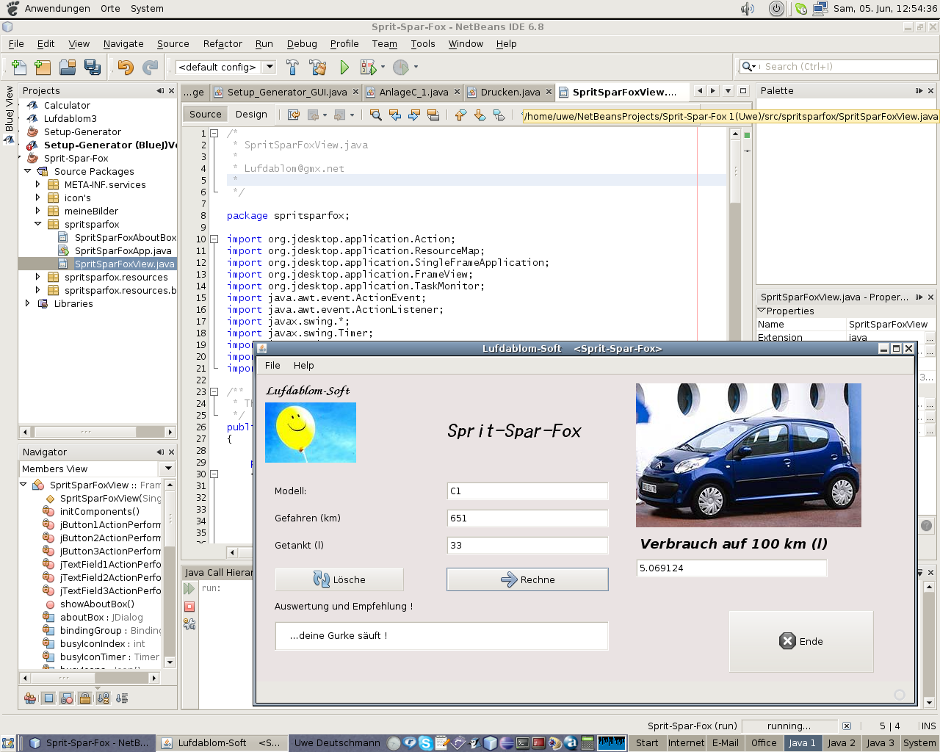Click the Modell text field
The image size is (940, 752).
[x=527, y=491]
